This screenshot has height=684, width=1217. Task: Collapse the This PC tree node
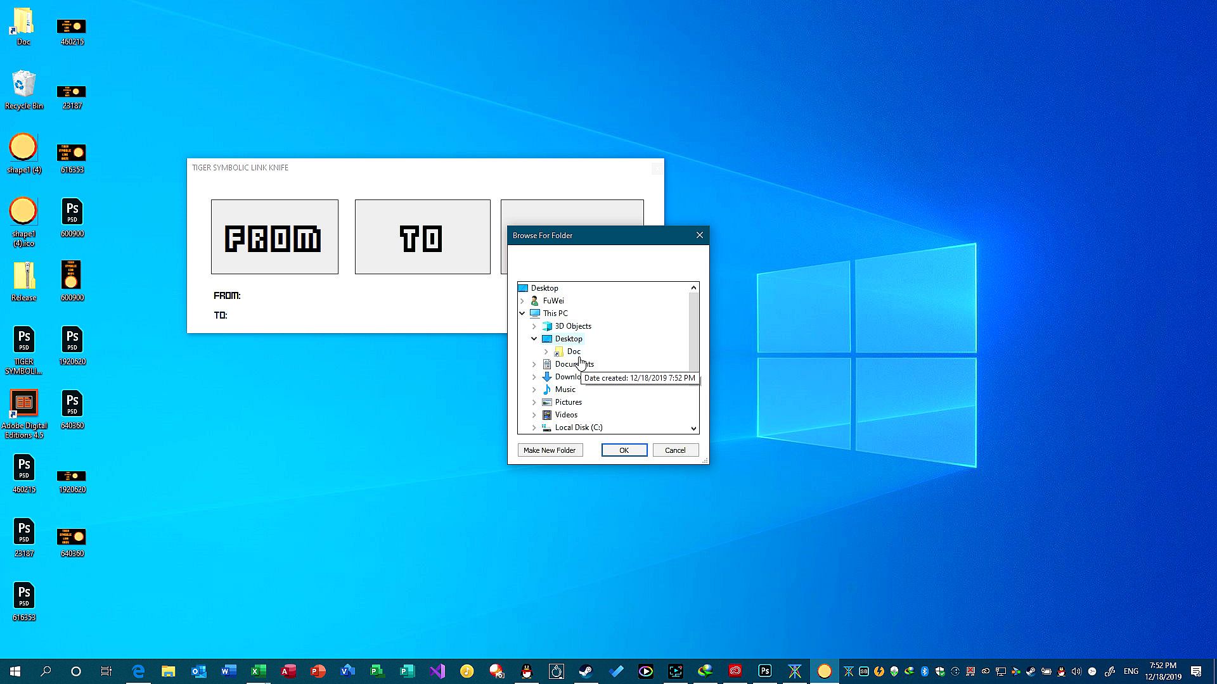(x=522, y=313)
